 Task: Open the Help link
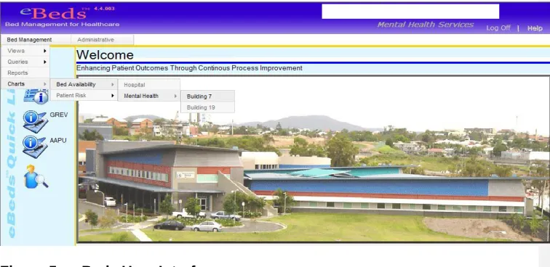click(x=535, y=28)
